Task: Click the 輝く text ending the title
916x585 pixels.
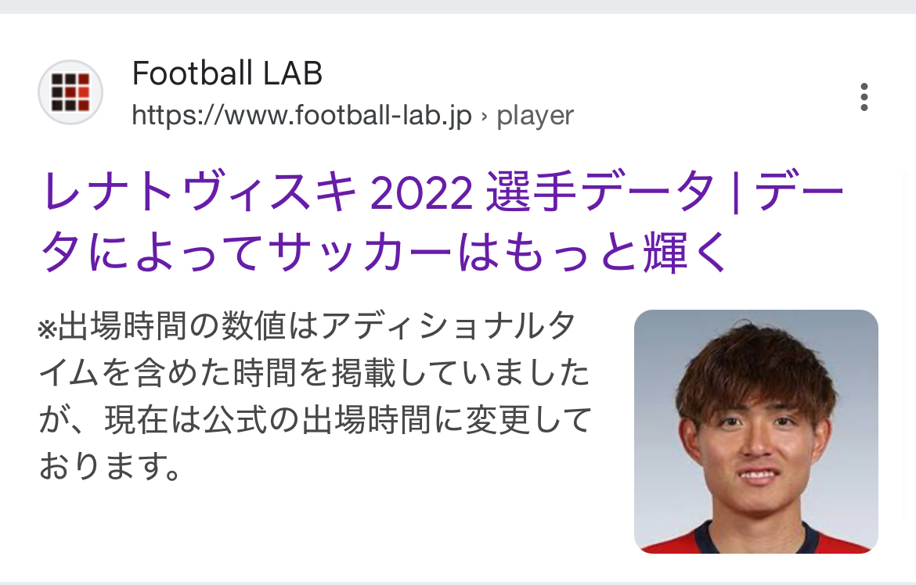Action: (686, 252)
